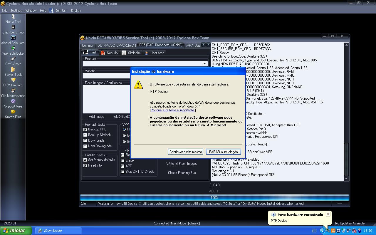Image resolution: width=376 pixels, height=235 pixels.
Task: Toggle Set factory defaults checkbox
Action: (x=85, y=160)
